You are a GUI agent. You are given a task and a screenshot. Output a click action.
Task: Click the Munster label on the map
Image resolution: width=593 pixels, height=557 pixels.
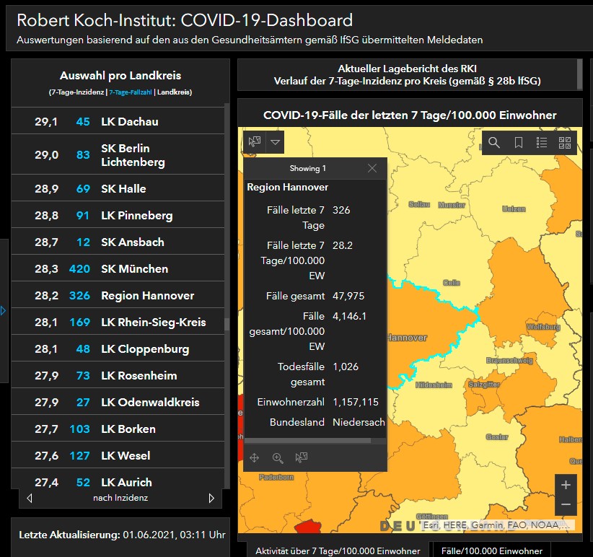451,205
